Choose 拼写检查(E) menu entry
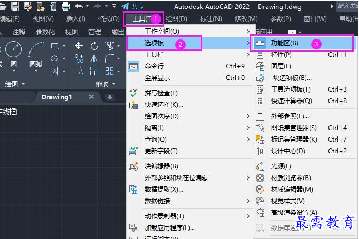The image size is (359, 239). 190,93
